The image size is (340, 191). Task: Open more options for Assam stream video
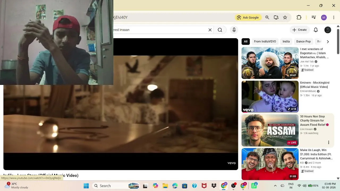click(x=329, y=142)
